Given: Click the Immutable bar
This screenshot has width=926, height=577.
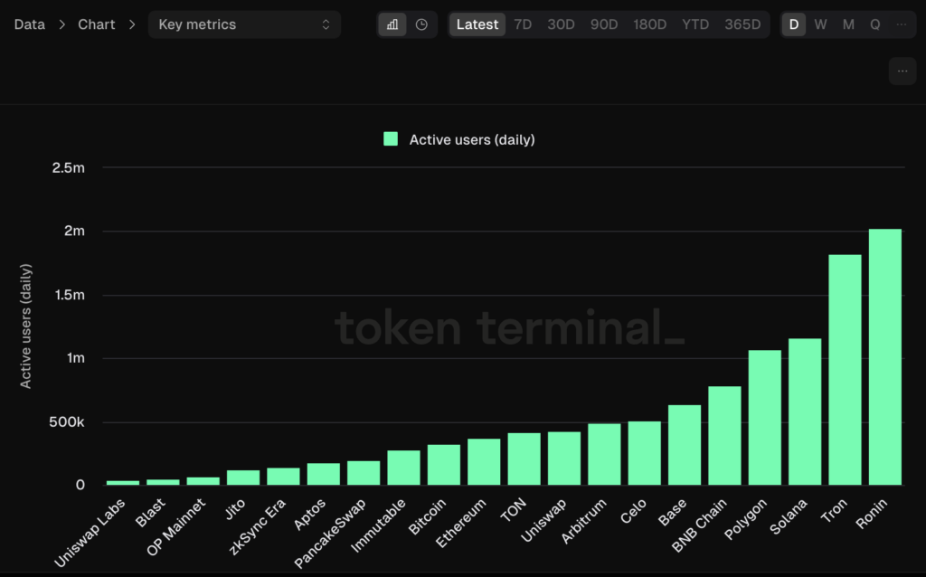Looking at the screenshot, I should tap(403, 468).
